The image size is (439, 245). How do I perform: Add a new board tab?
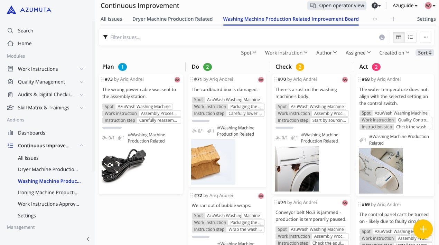[x=393, y=19]
